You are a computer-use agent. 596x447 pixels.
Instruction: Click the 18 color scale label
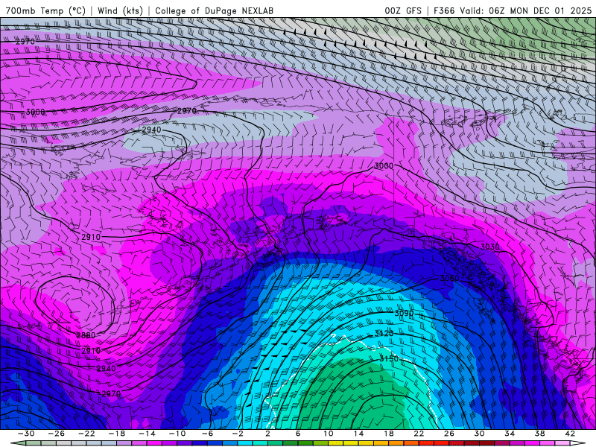click(389, 434)
